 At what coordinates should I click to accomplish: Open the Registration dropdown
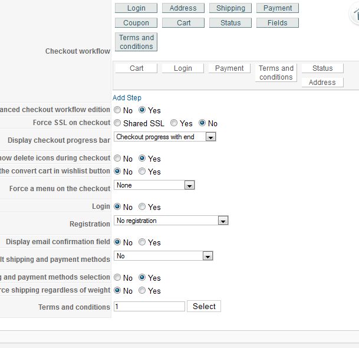pos(170,221)
